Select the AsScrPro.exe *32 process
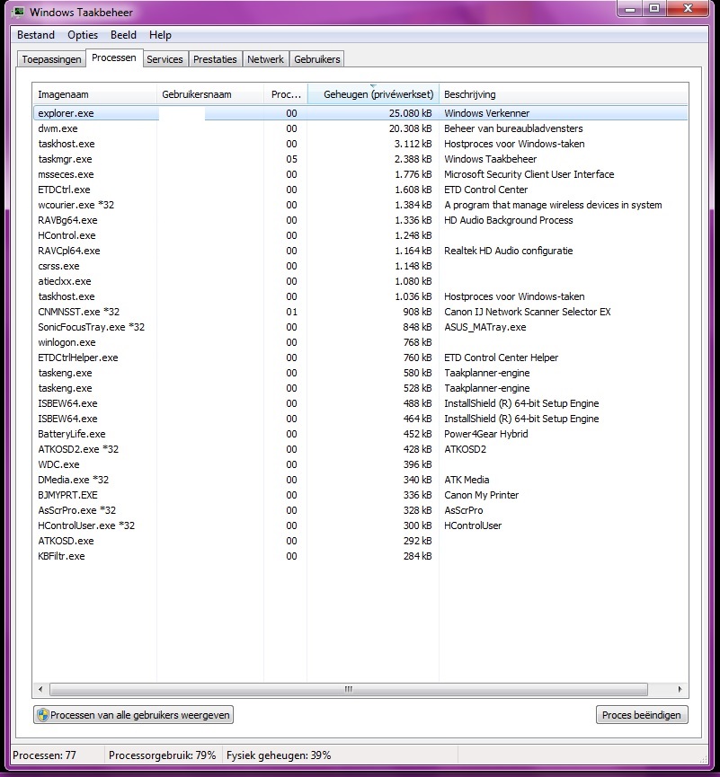720x777 pixels. click(x=360, y=510)
